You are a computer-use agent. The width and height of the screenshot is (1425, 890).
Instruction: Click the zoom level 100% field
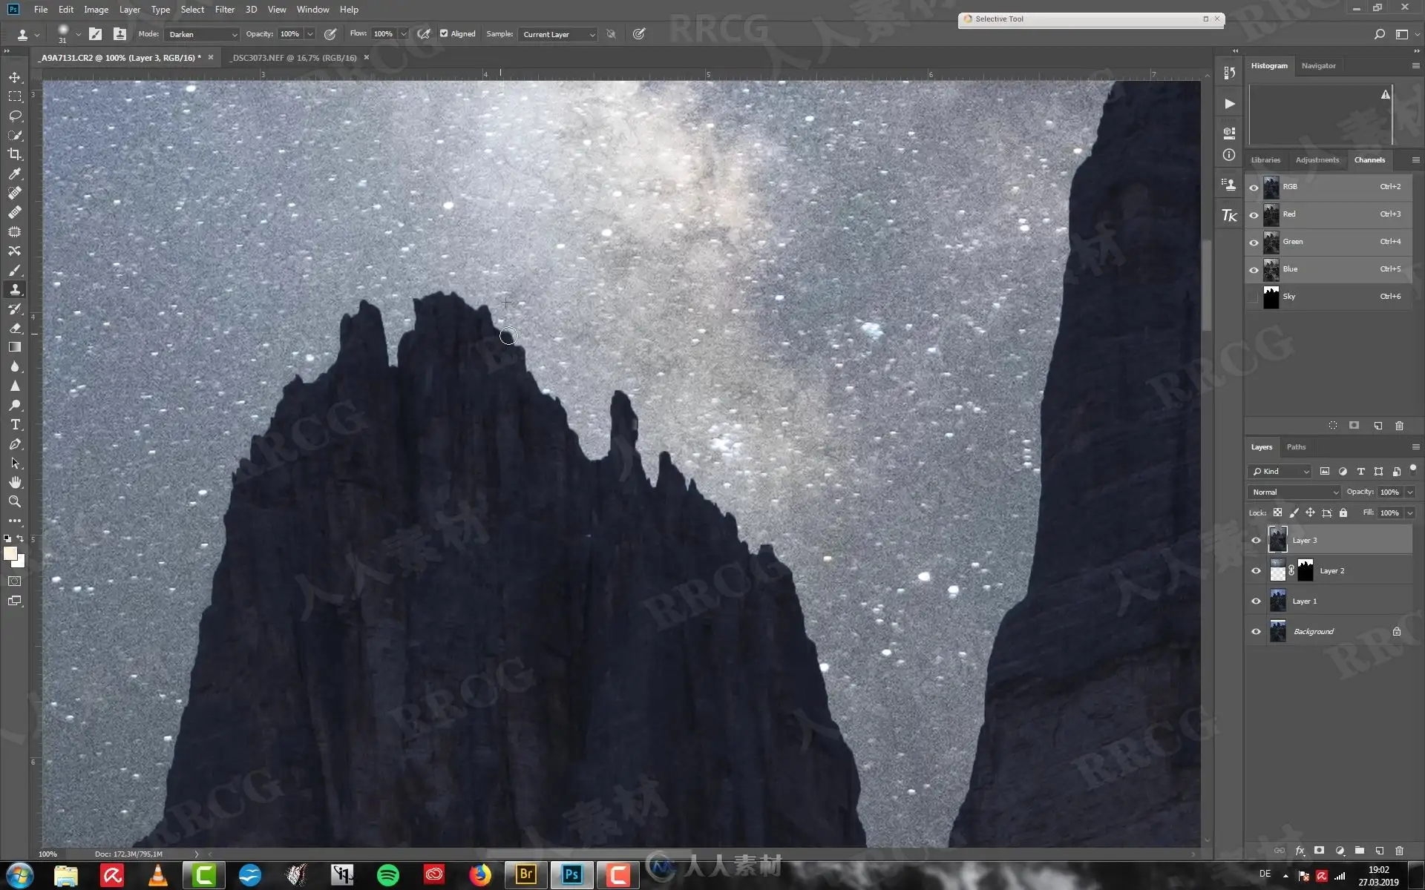pyautogui.click(x=47, y=854)
